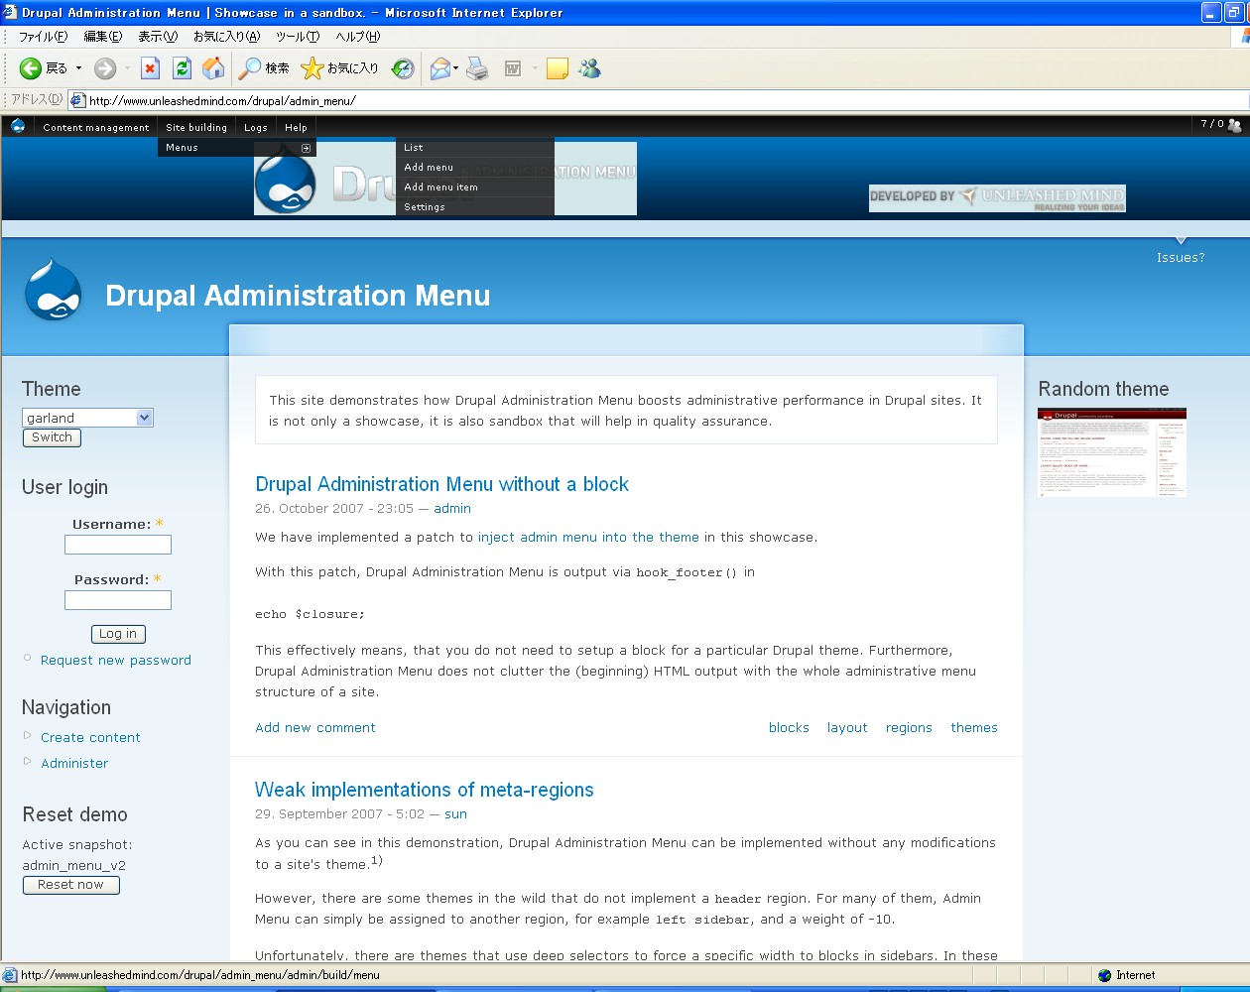Click the browser Back arrow button
Image resolution: width=1250 pixels, height=992 pixels.
pyautogui.click(x=31, y=68)
